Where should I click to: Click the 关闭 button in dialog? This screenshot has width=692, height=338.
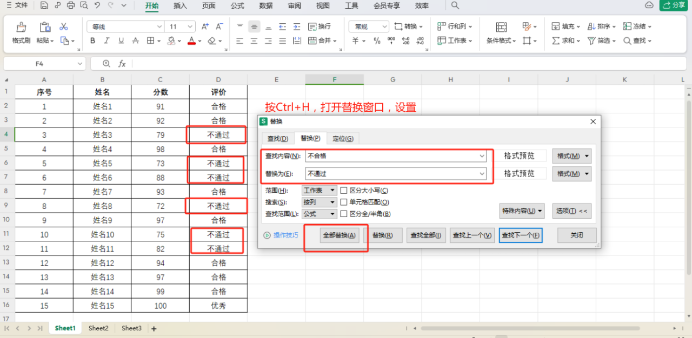[577, 235]
